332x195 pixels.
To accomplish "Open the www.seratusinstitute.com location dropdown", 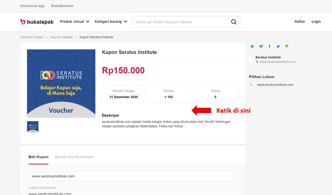I will point(133,176).
